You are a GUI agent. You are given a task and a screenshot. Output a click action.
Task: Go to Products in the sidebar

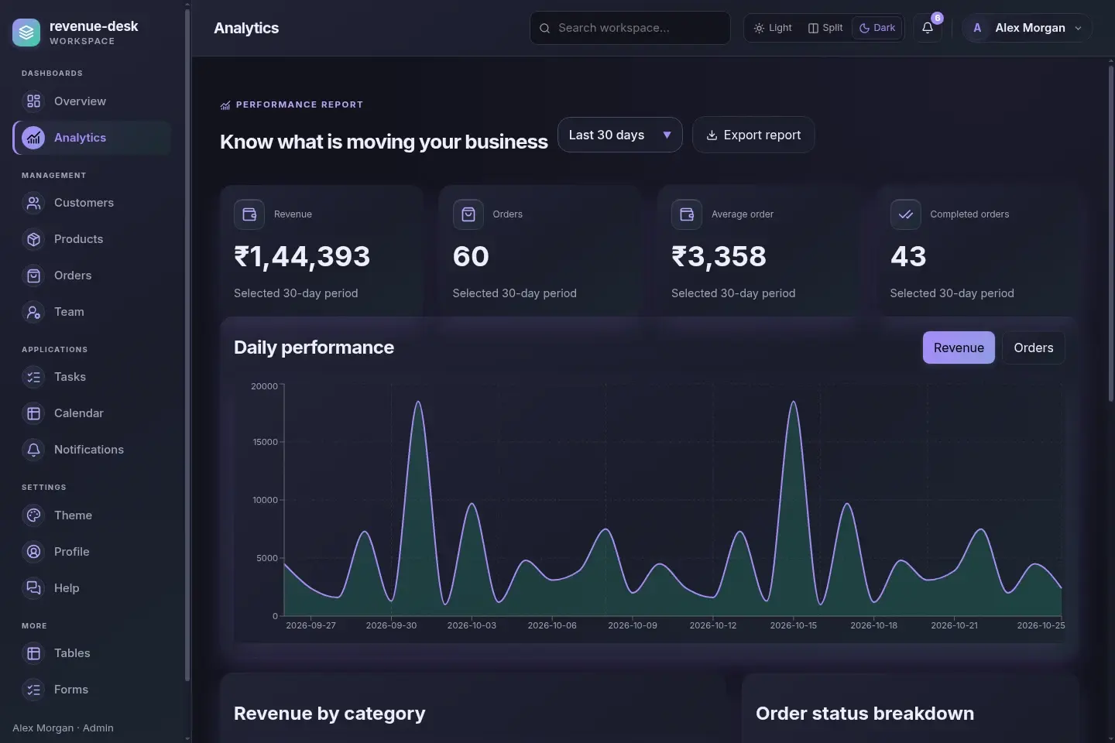(x=91, y=239)
